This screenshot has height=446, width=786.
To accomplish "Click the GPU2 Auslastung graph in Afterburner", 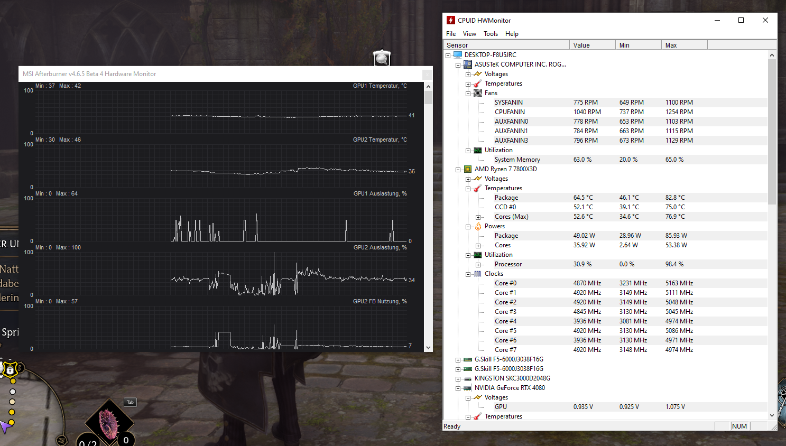I will (221, 274).
